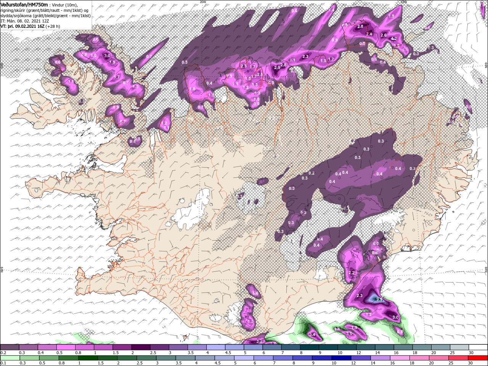Select lightest green rain swatch between 0.1 and 0.3
This screenshot has width=488, height=366.
pos(10,358)
